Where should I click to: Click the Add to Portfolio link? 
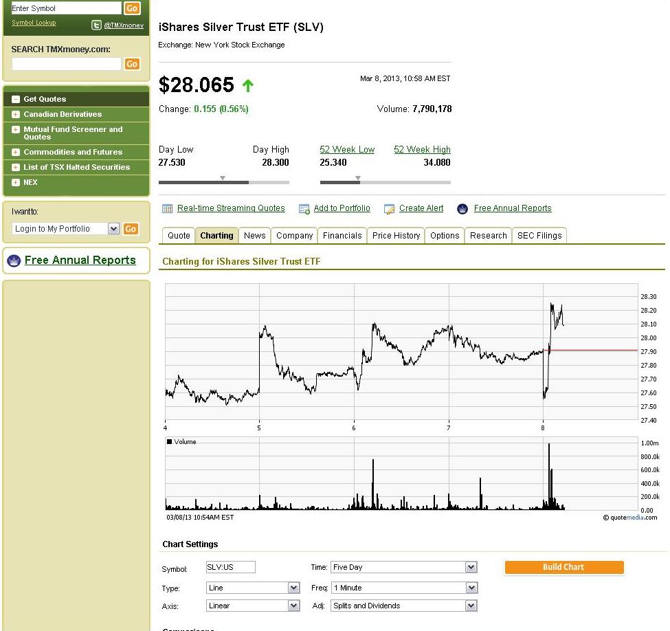pos(342,208)
